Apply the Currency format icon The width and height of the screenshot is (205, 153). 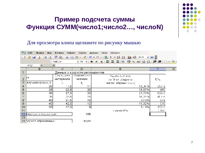[x=129, y=62]
